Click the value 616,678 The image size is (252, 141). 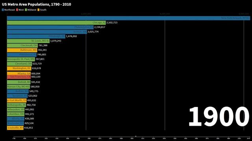(37, 69)
